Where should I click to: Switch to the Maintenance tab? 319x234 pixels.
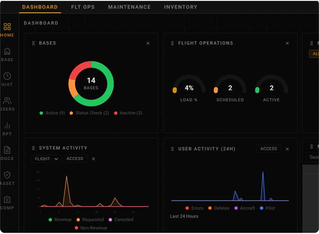pos(130,7)
